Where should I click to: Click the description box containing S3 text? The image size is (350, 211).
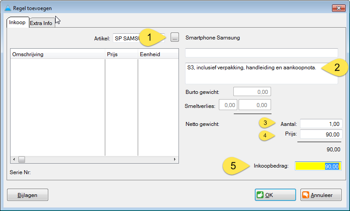(x=261, y=73)
